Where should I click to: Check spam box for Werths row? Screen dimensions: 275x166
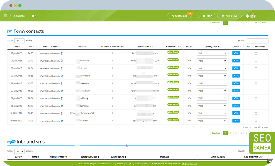[x=256, y=83]
